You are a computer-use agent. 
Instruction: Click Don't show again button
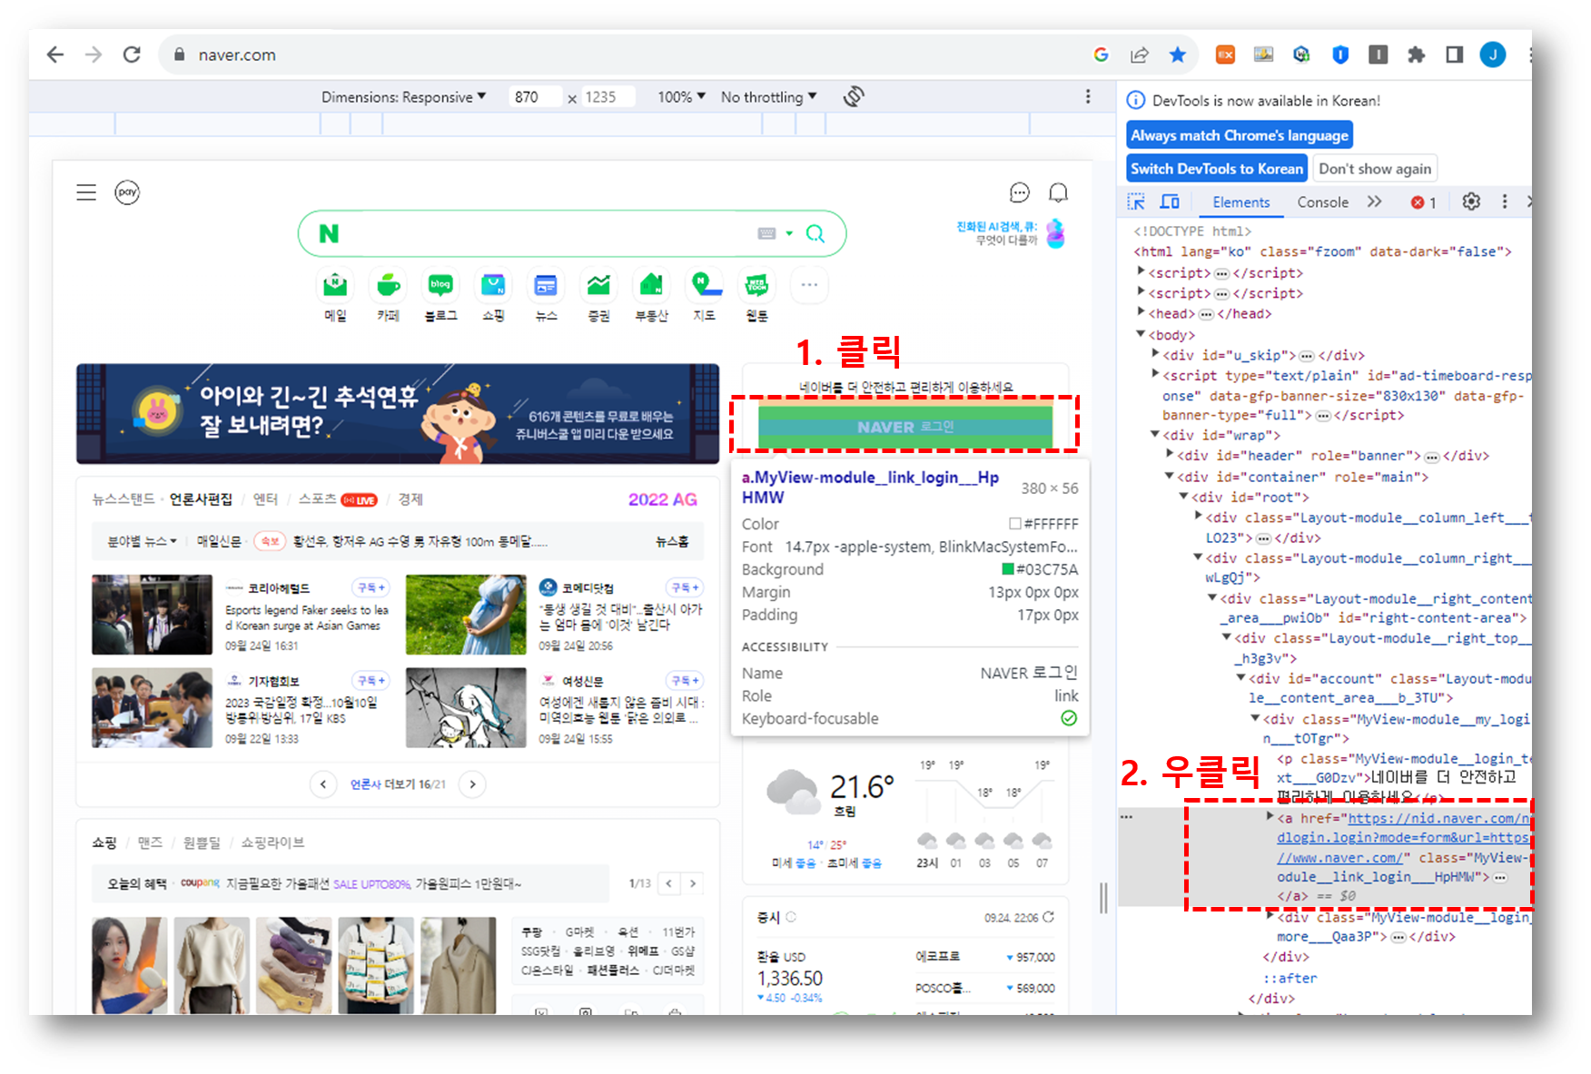(x=1374, y=168)
